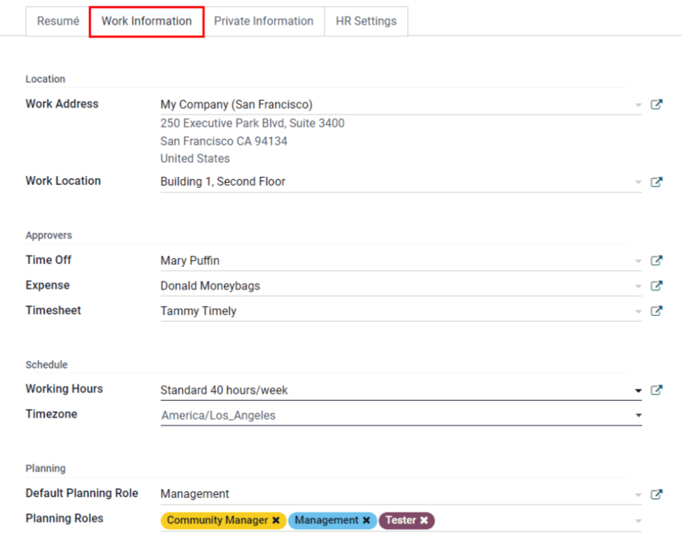Open Work Address record via external link icon
Image resolution: width=682 pixels, height=539 pixels.
pyautogui.click(x=656, y=104)
